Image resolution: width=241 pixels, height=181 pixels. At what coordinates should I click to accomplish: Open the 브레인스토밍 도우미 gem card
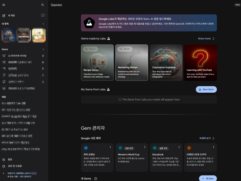200,157
